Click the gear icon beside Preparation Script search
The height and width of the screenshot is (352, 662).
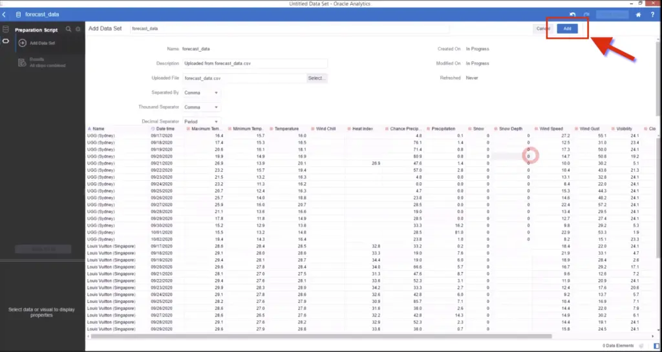(x=78, y=29)
